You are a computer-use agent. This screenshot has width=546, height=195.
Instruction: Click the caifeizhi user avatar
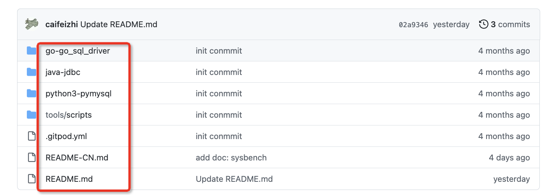click(31, 24)
